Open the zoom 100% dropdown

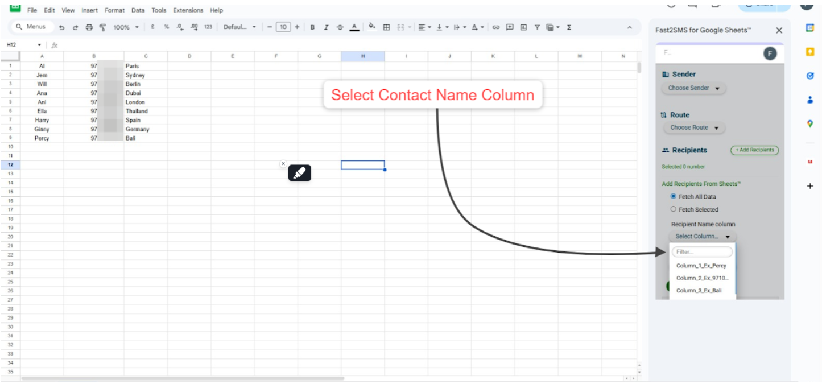[126, 27]
